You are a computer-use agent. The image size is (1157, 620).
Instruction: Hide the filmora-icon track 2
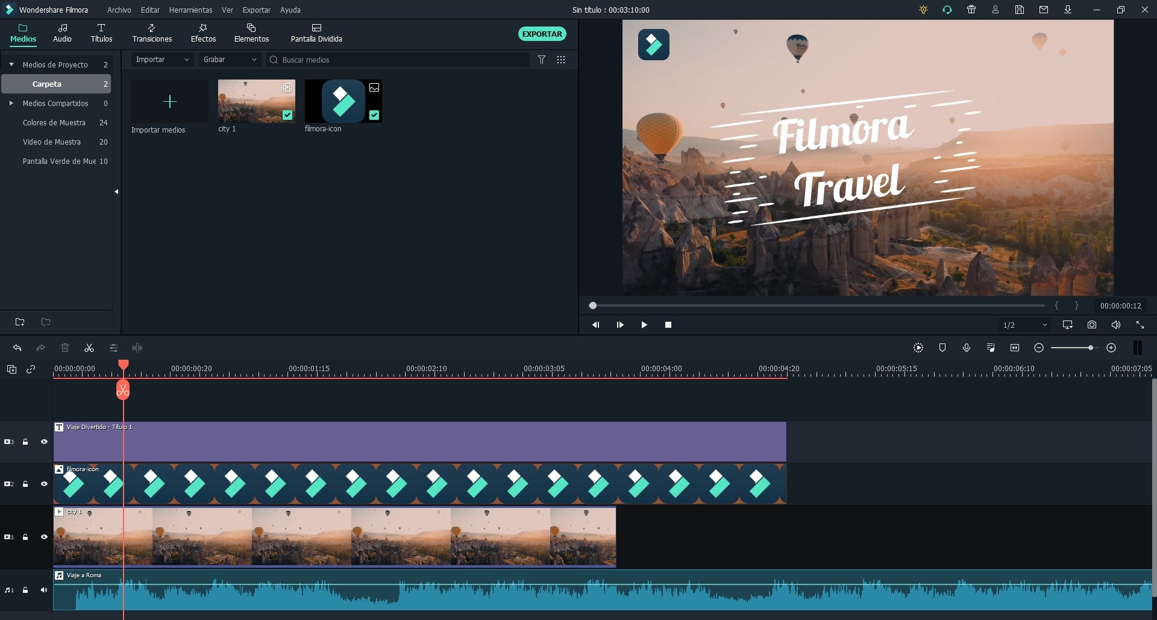44,484
